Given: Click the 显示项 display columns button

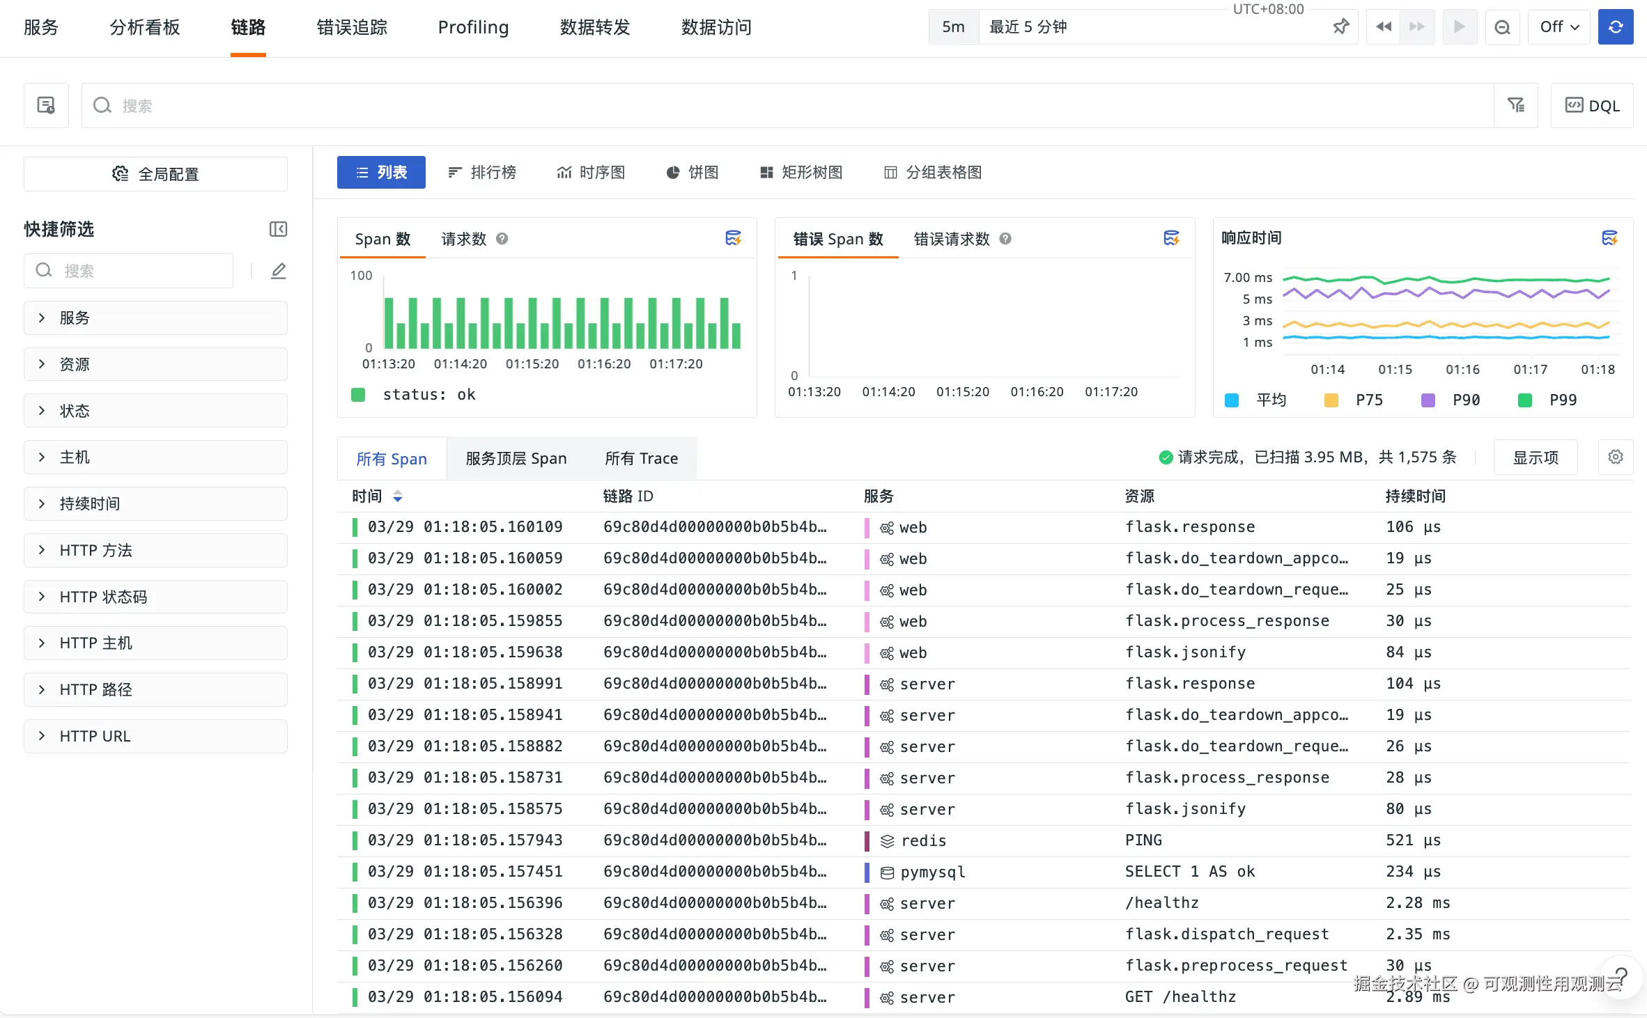Looking at the screenshot, I should [1536, 457].
